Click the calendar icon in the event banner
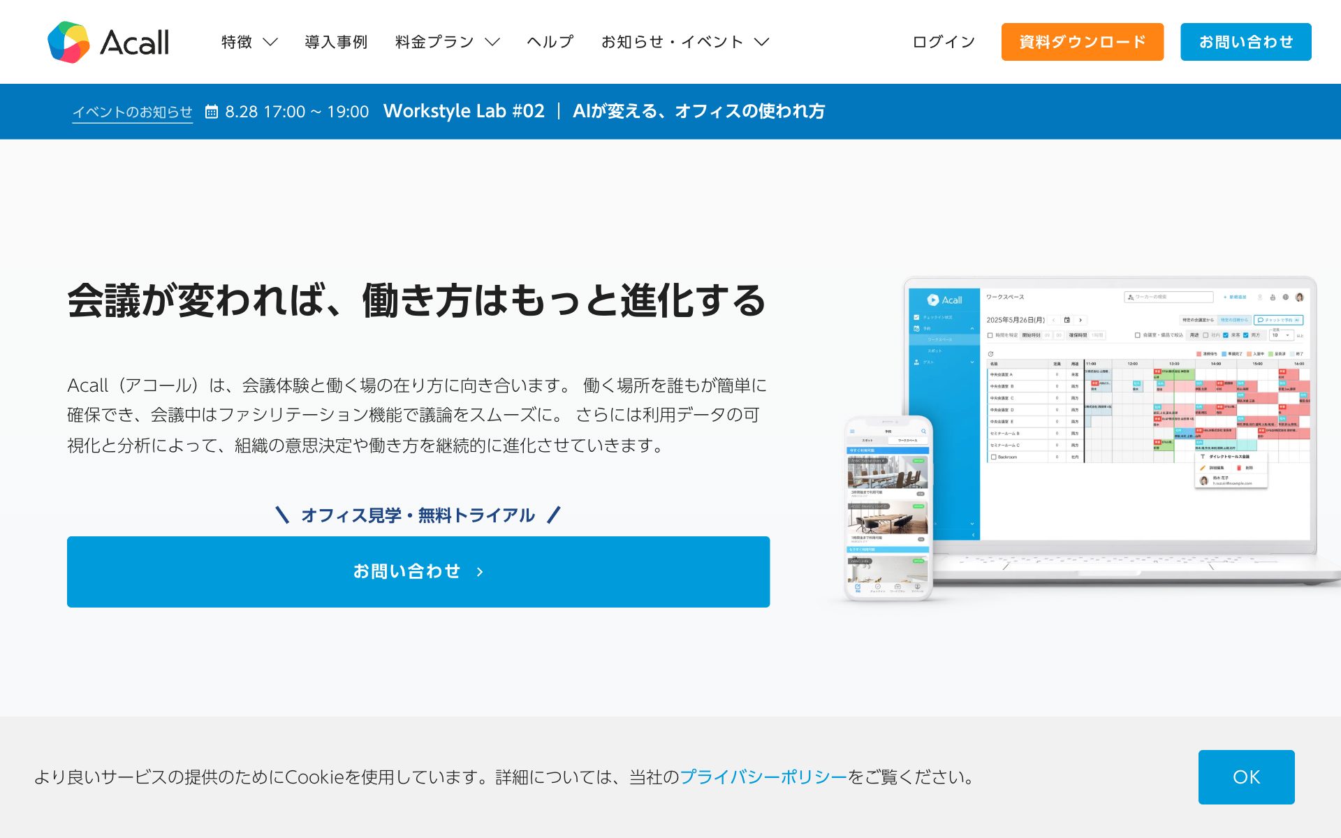 (x=212, y=112)
